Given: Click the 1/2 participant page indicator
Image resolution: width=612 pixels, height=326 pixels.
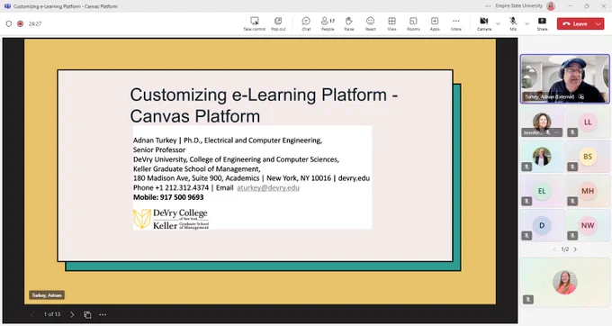Looking at the screenshot, I should 565,249.
